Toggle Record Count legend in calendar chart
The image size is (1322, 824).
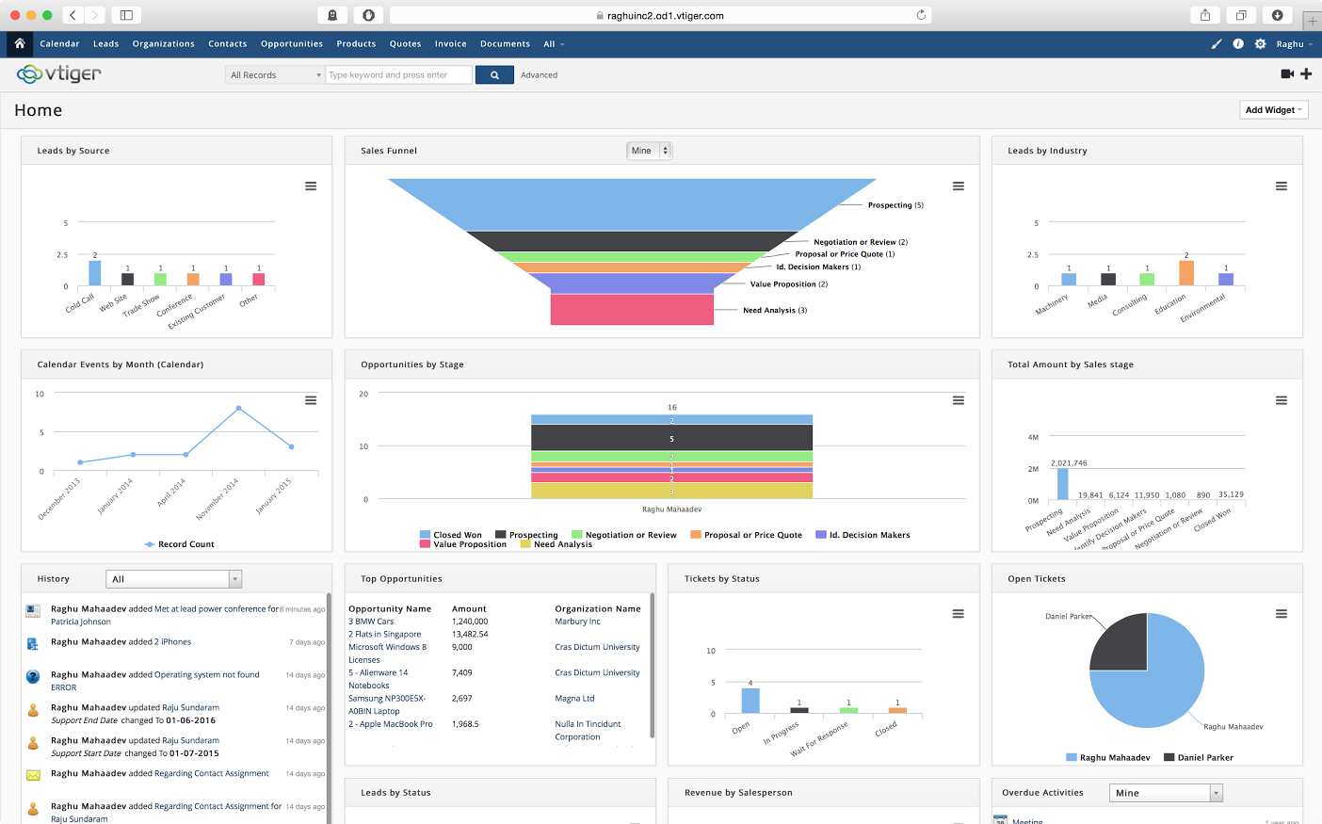pos(179,544)
